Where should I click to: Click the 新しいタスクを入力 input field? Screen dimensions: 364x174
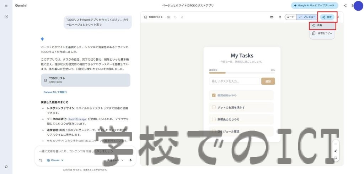tap(234, 81)
